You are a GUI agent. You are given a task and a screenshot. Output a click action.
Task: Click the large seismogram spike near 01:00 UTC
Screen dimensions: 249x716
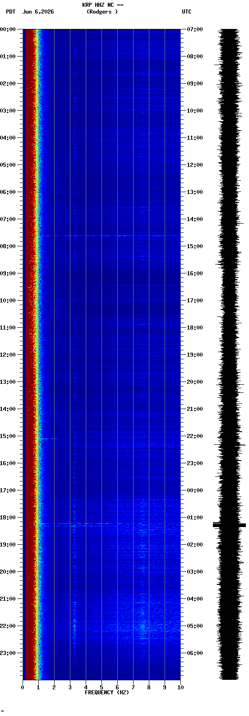click(229, 525)
